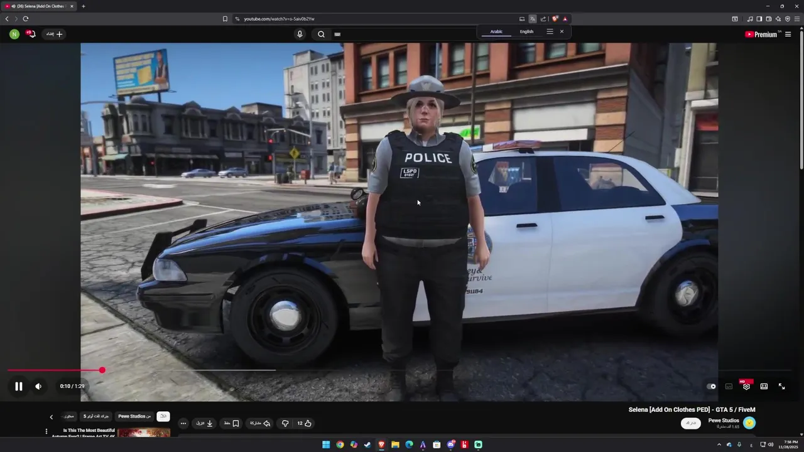Open the green N account avatar

point(14,34)
